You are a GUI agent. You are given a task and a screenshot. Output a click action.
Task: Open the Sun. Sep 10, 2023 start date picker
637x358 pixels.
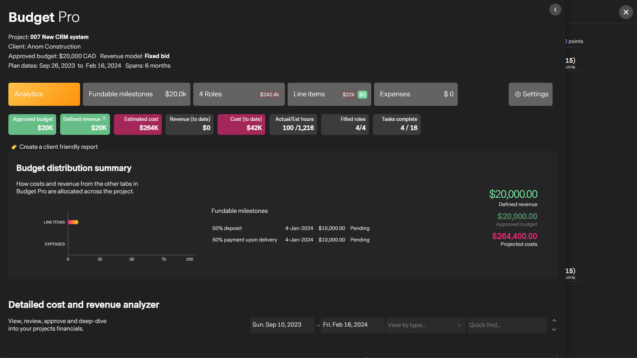[282, 325]
